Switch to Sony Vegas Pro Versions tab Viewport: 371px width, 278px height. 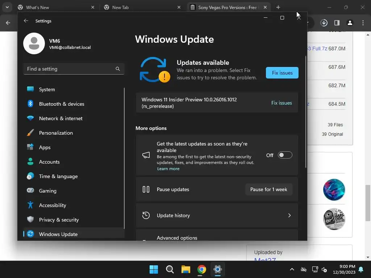tap(228, 8)
